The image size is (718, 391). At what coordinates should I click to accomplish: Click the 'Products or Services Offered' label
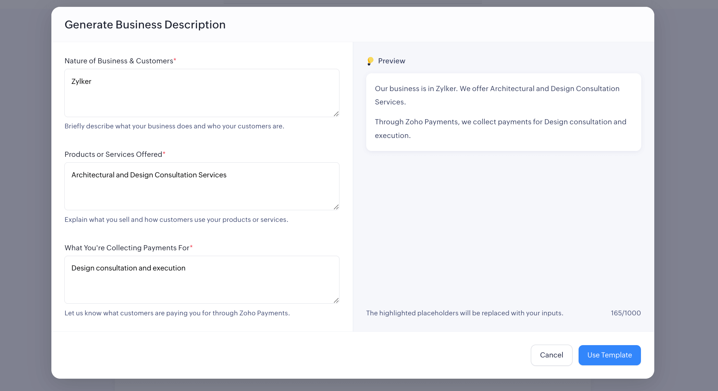[113, 154]
